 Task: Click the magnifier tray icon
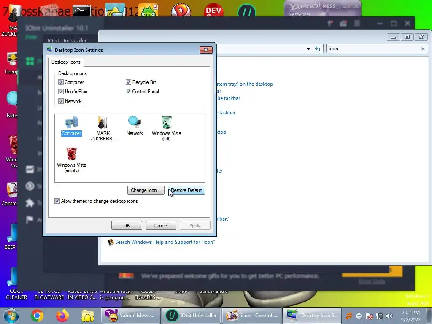pyautogui.click(x=349, y=316)
